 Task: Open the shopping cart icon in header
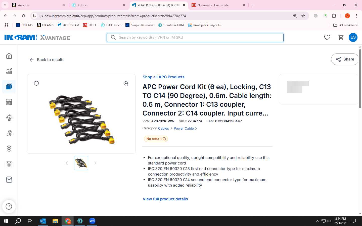pos(341,37)
